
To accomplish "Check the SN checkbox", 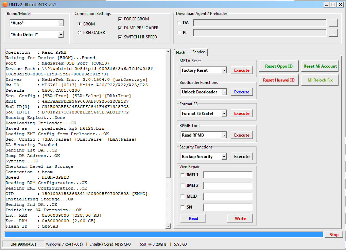I will 183,207.
